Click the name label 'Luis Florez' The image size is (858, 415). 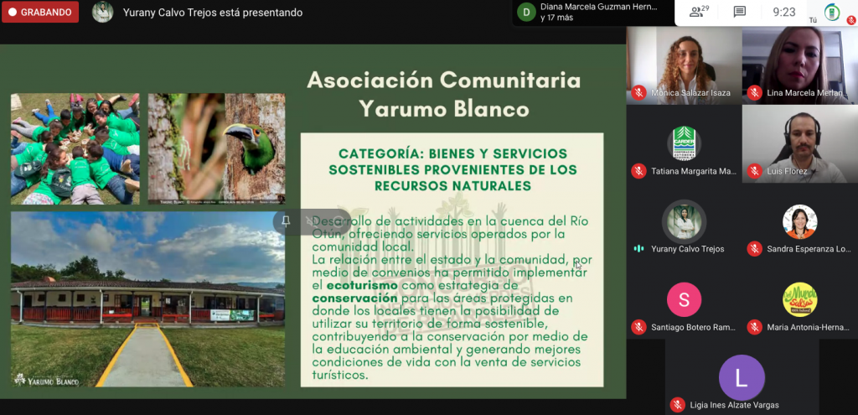click(x=787, y=171)
